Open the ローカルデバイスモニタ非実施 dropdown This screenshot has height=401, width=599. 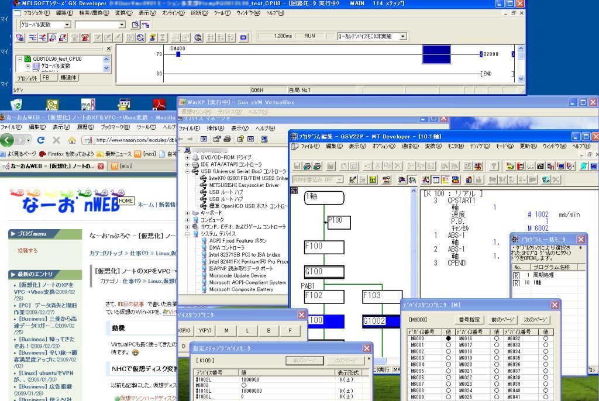coord(402,36)
